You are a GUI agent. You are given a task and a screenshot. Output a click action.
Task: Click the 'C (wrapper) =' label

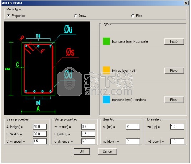click(x=15, y=141)
